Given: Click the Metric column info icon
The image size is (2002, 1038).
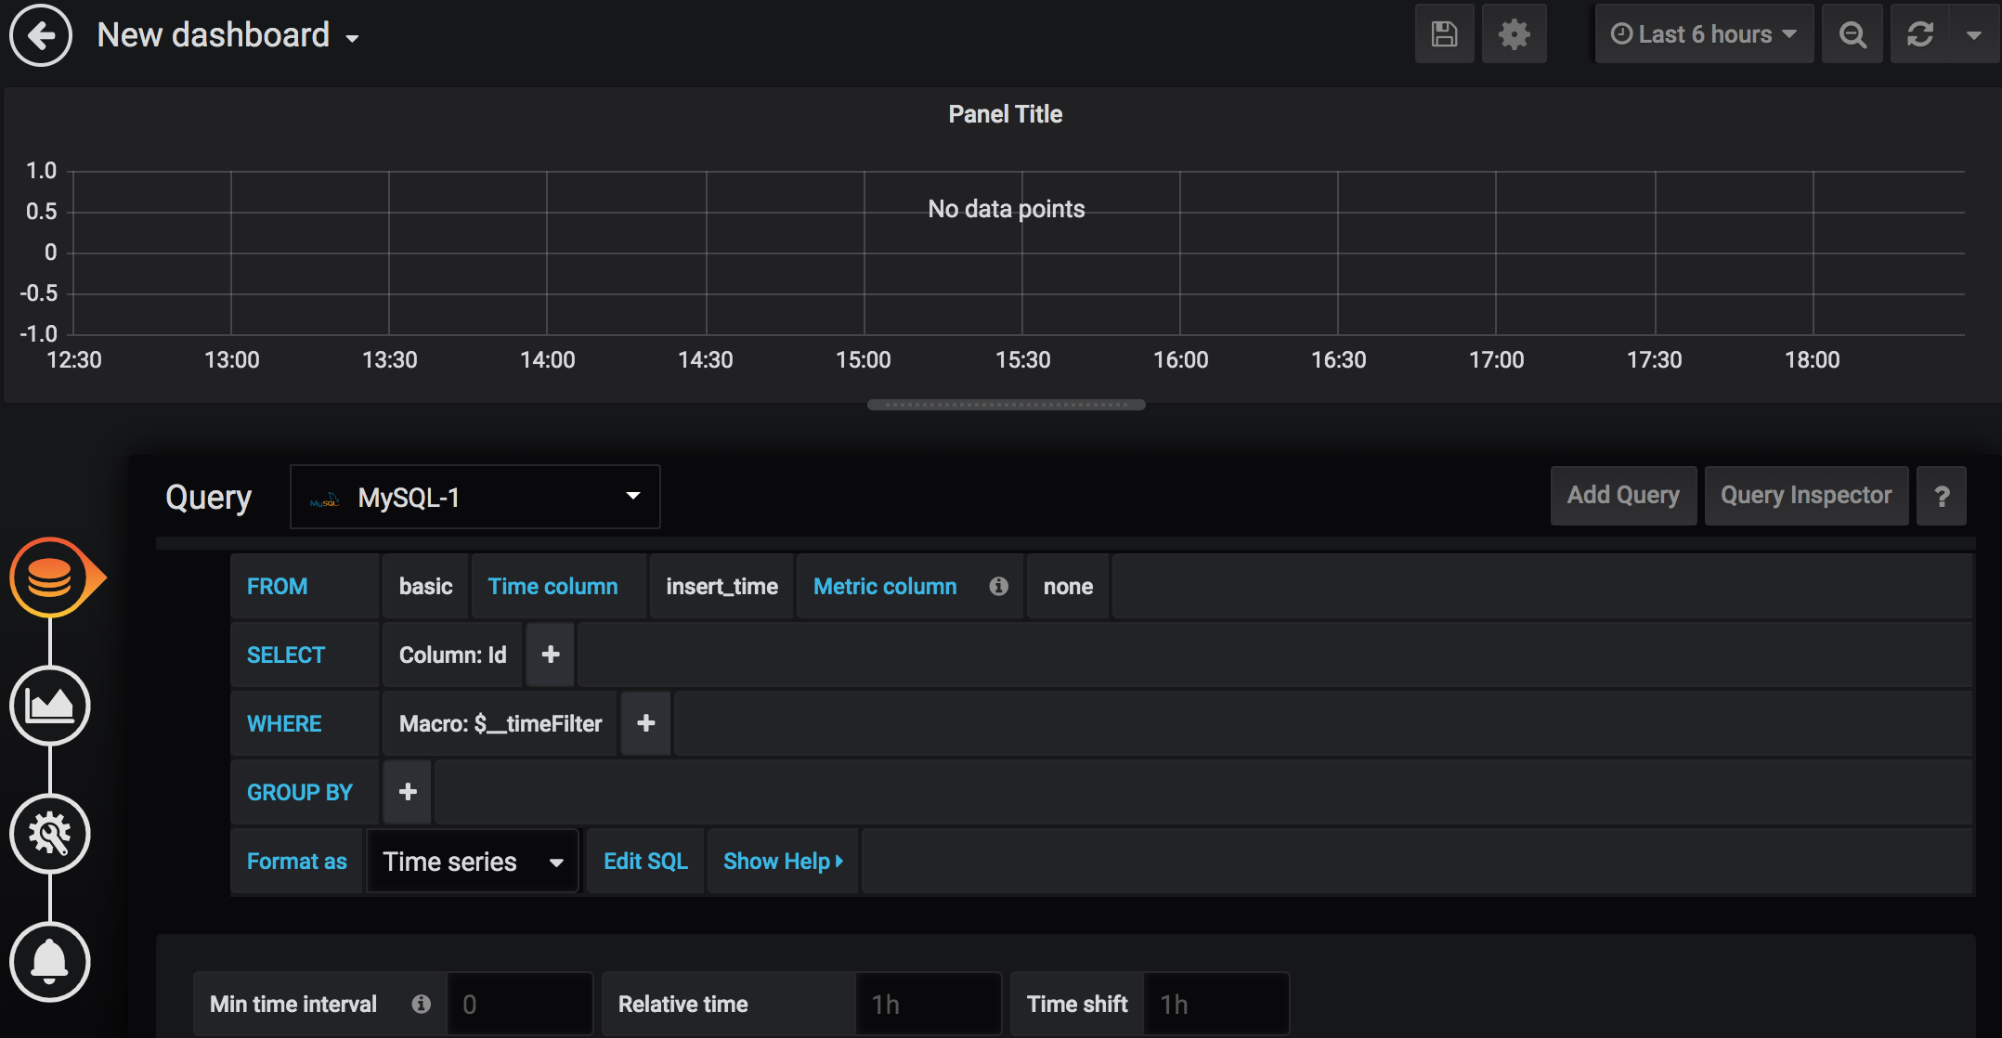Looking at the screenshot, I should [x=998, y=586].
